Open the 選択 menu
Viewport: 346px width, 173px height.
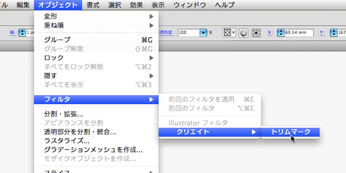115,5
